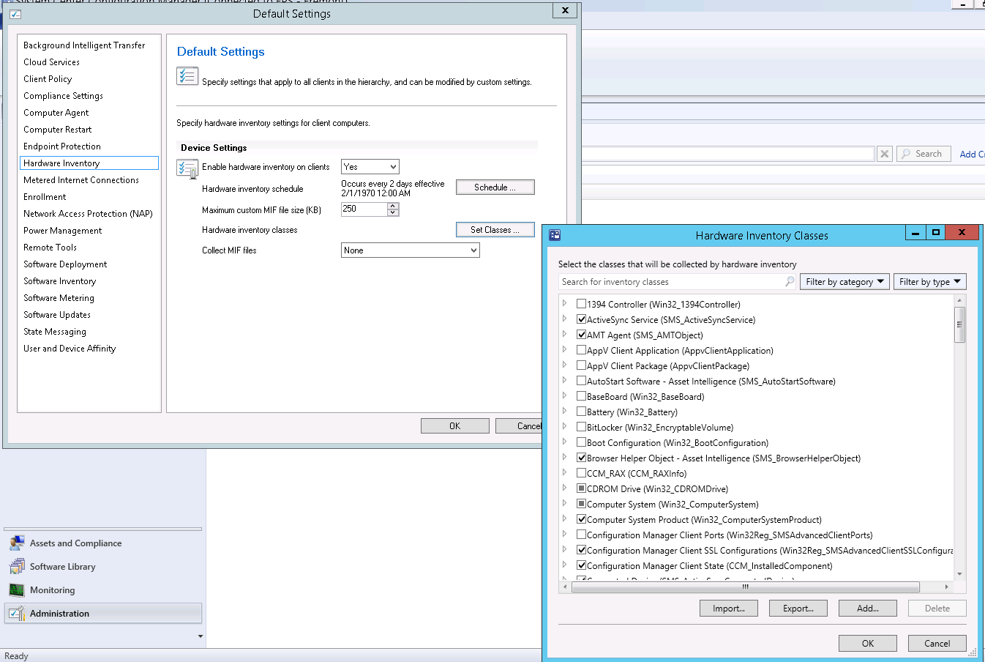Click the Set Classes button
985x662 pixels.
pyautogui.click(x=495, y=230)
